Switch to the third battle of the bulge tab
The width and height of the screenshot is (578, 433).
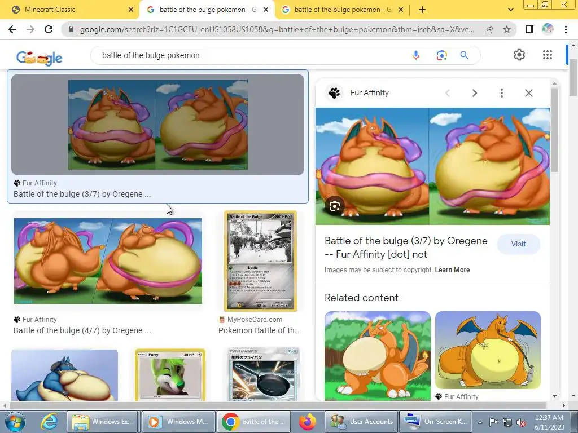tap(342, 10)
